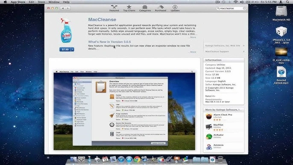293x165 pixels.
Task: Open the Purchased section in the toolbar
Action: click(161, 8)
